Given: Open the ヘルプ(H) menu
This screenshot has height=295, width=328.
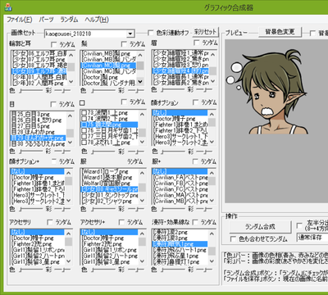Looking at the screenshot, I should pos(97,20).
